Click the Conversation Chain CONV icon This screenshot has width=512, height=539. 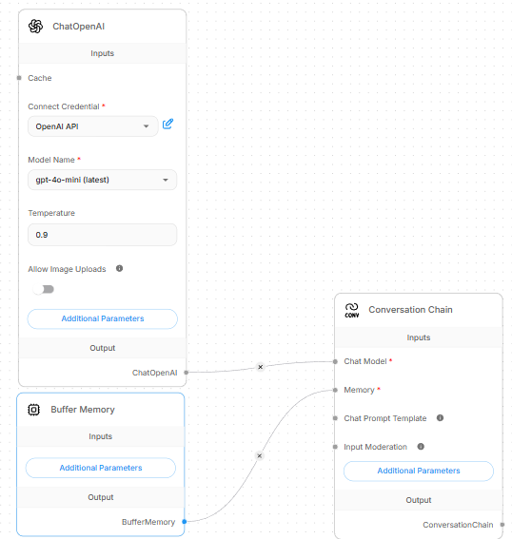click(x=352, y=310)
